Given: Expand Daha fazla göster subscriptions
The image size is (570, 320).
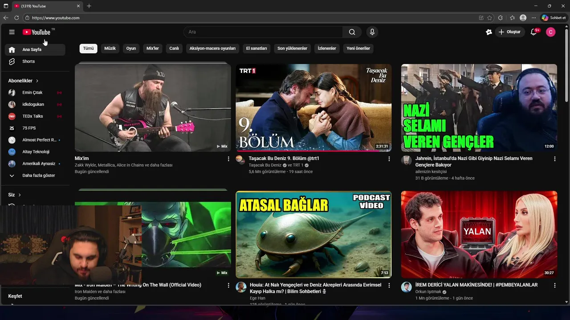Looking at the screenshot, I should 35,176.
